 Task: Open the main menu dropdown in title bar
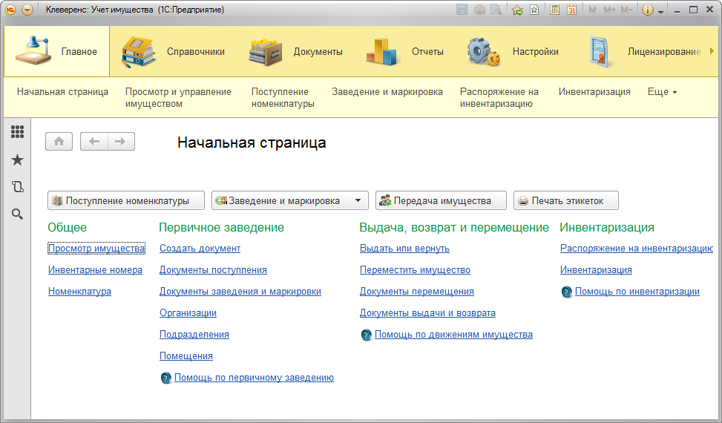[27, 10]
